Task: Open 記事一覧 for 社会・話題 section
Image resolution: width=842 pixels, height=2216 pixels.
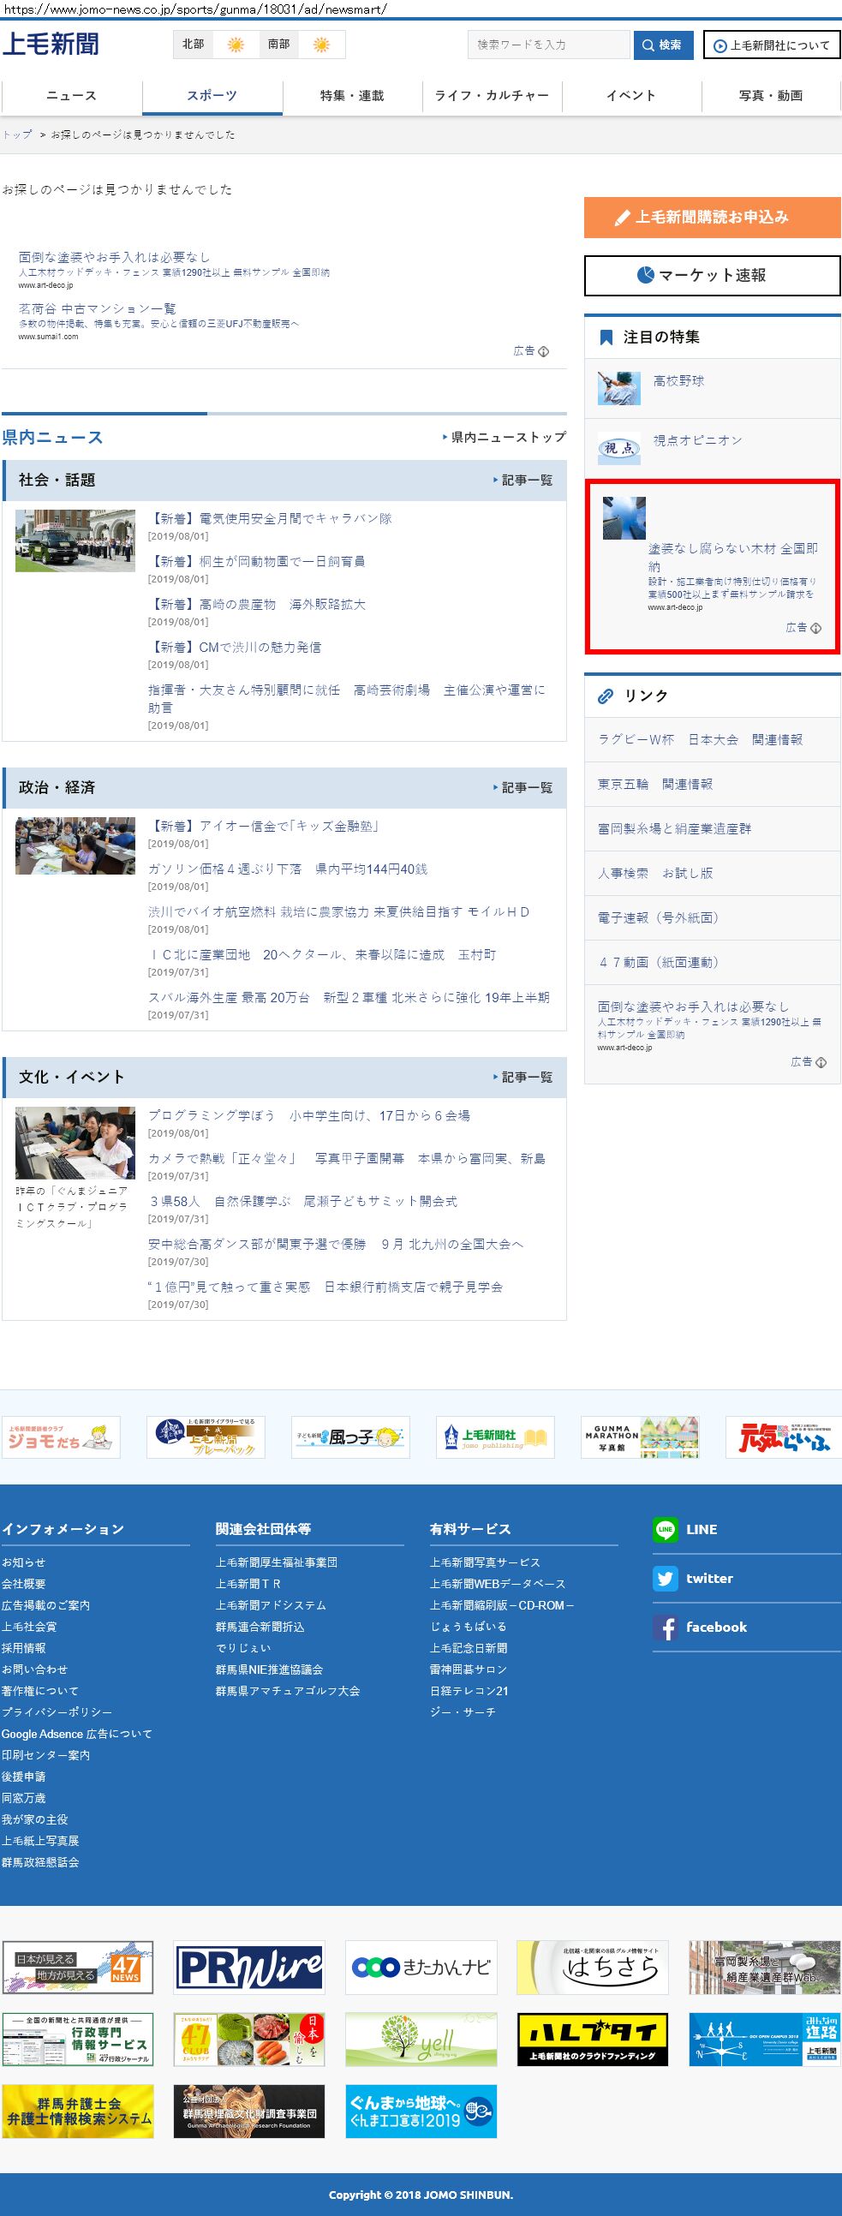Action: click(x=523, y=480)
